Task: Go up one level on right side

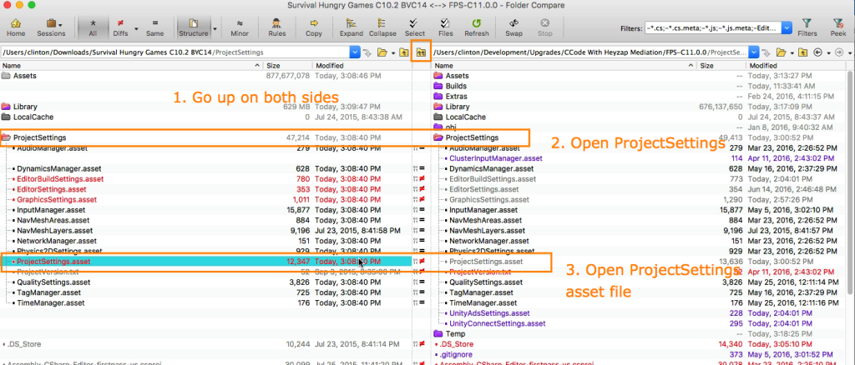Action: [x=802, y=52]
